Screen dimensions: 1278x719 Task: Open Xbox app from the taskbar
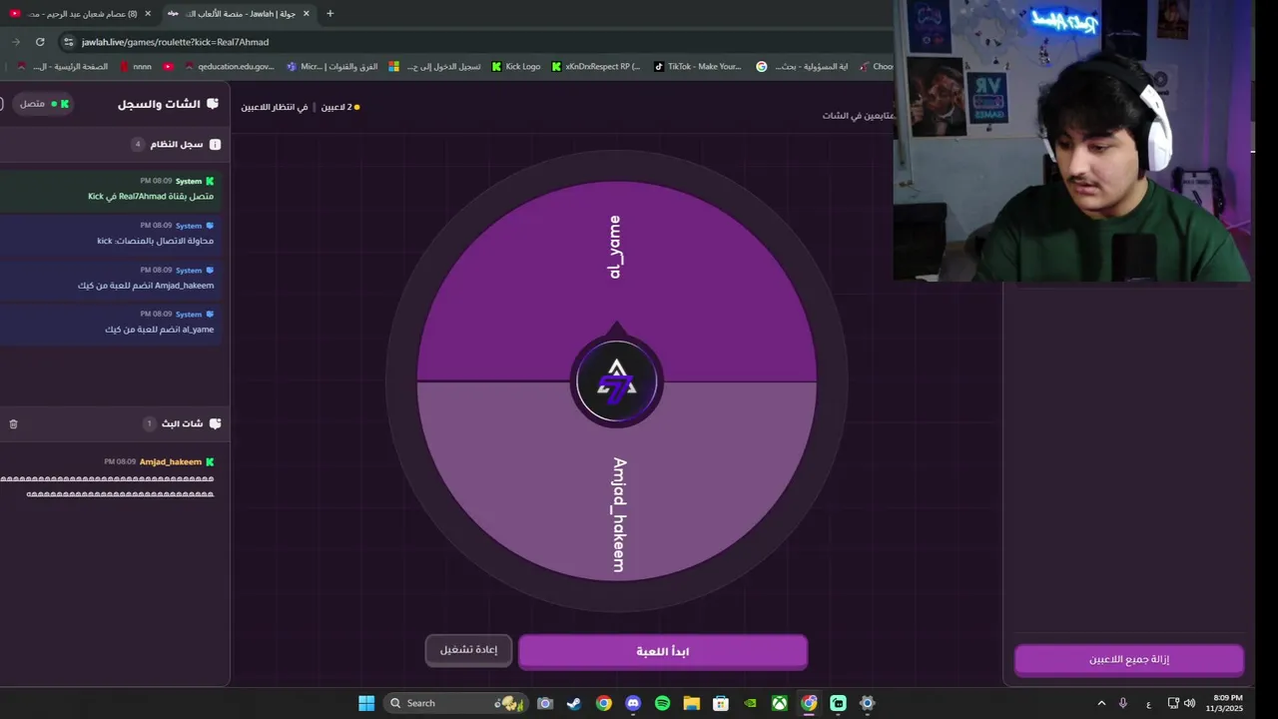tap(779, 703)
